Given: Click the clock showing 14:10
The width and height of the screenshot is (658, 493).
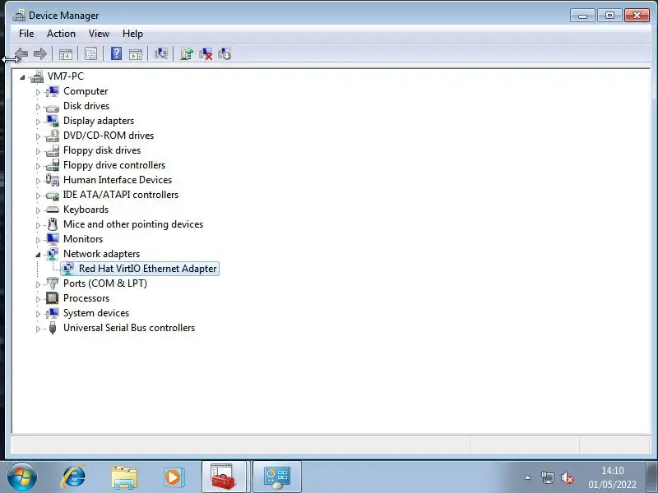Looking at the screenshot, I should click(x=612, y=471).
